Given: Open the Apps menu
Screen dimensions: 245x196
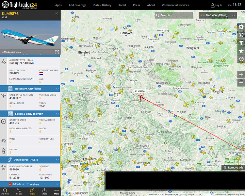Looking at the screenshot, I should coord(58,5).
